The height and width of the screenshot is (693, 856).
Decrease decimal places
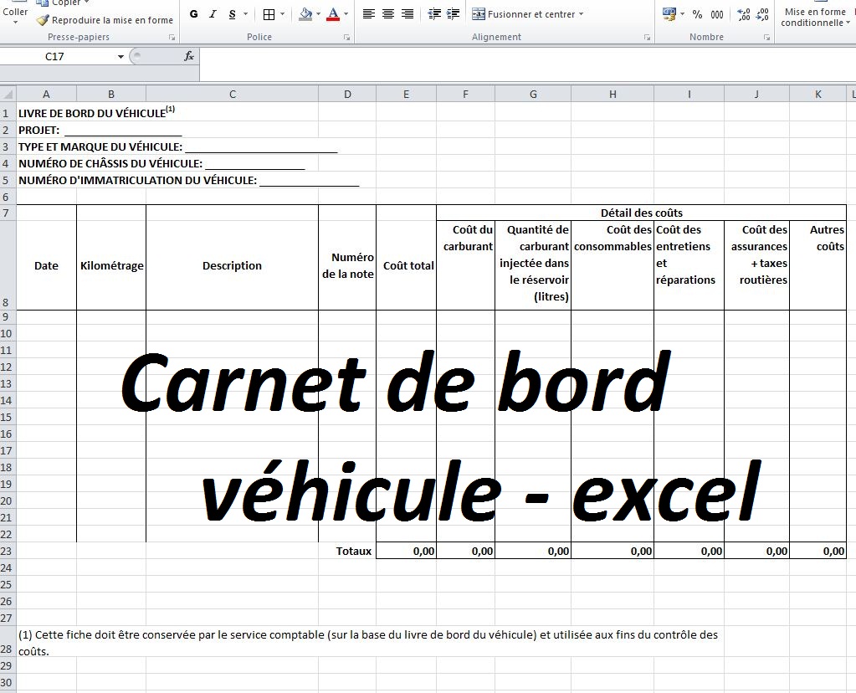(x=762, y=15)
